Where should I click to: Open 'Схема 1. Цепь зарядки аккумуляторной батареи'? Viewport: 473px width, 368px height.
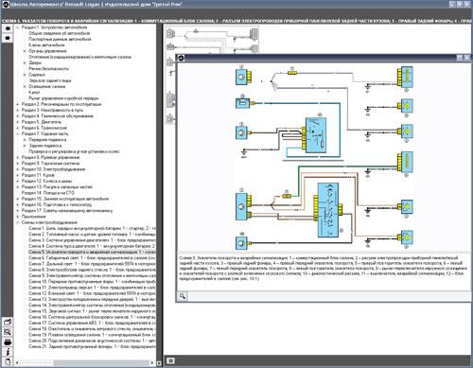[x=92, y=228]
